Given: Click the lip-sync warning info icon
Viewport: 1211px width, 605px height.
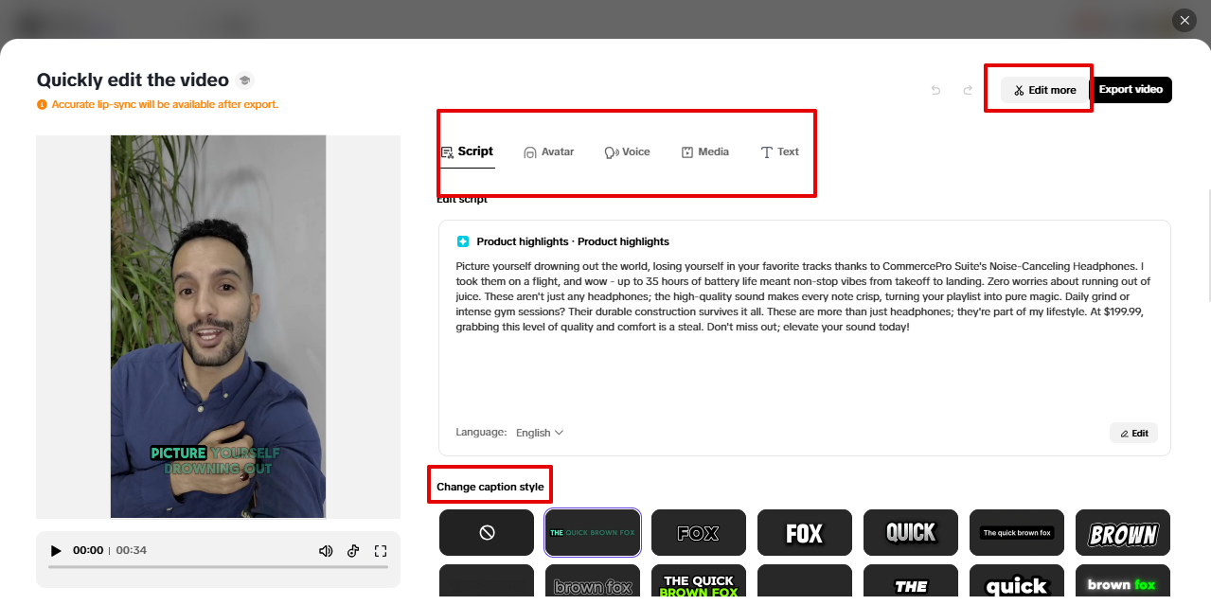Looking at the screenshot, I should tap(42, 104).
